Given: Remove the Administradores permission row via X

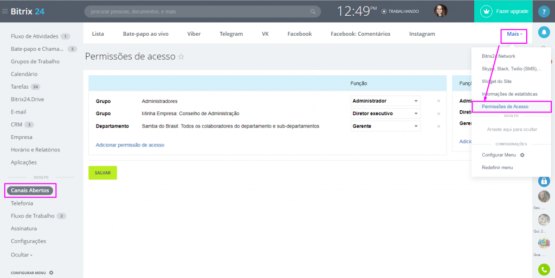Looking at the screenshot, I should (x=438, y=101).
